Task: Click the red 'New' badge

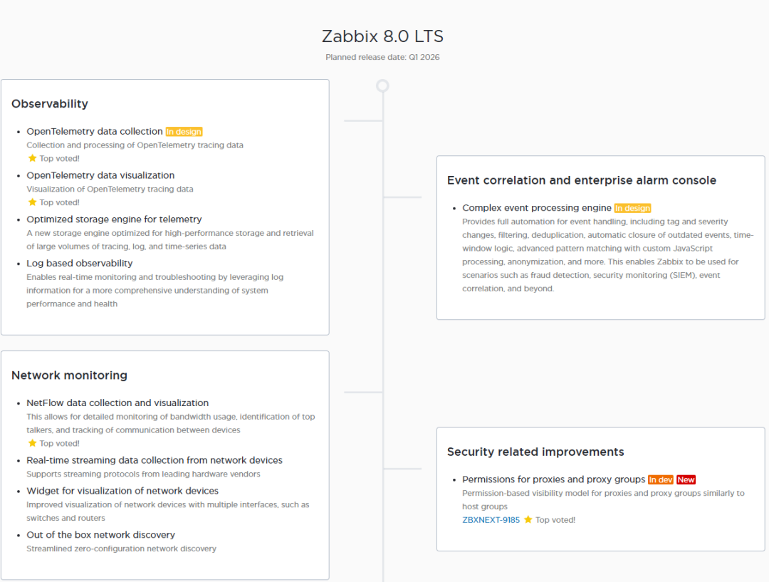Action: 686,480
